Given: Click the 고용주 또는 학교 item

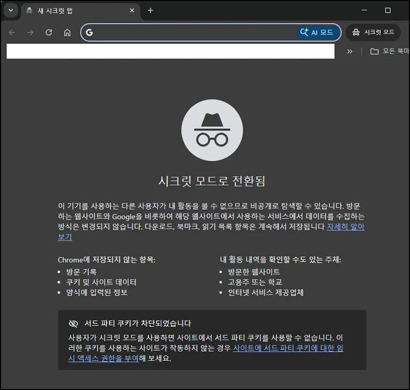Looking at the screenshot, I should pos(255,282).
